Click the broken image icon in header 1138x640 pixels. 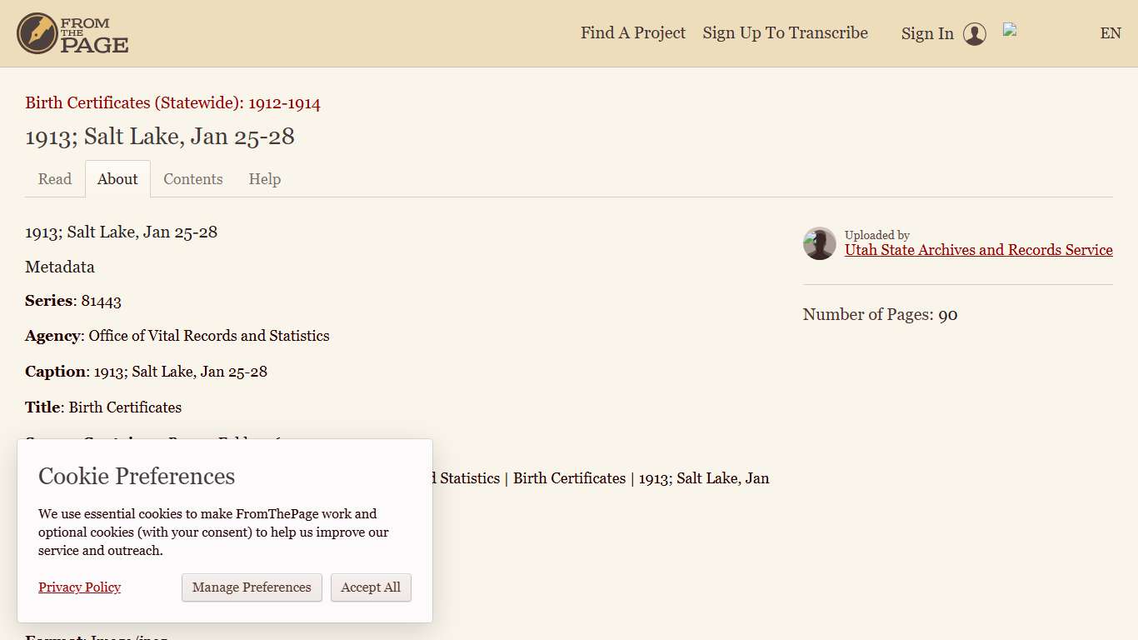coord(1010,29)
